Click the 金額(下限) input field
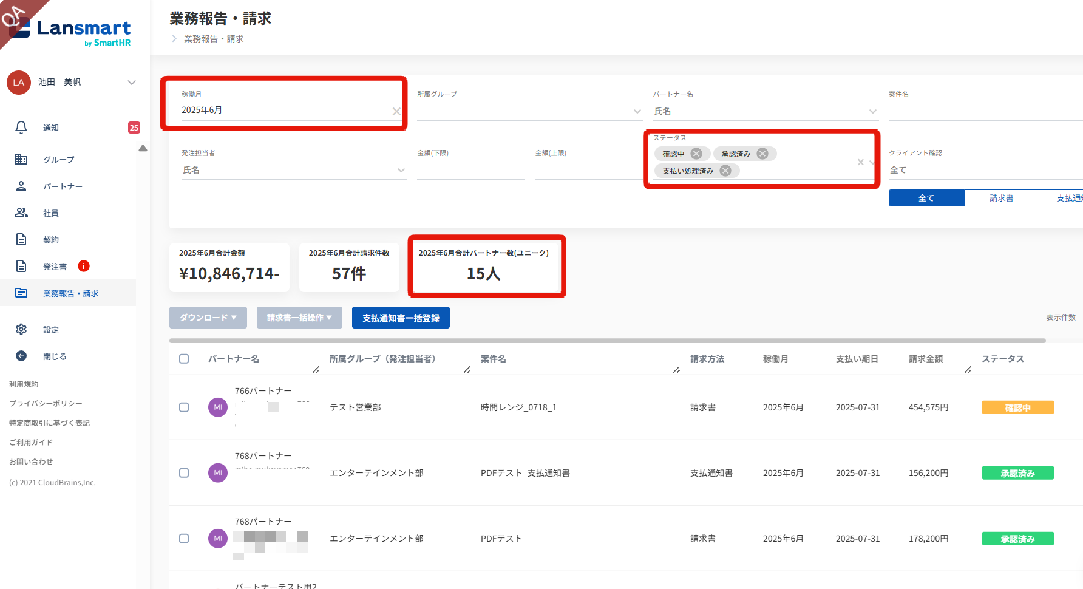This screenshot has width=1083, height=589. click(x=471, y=170)
